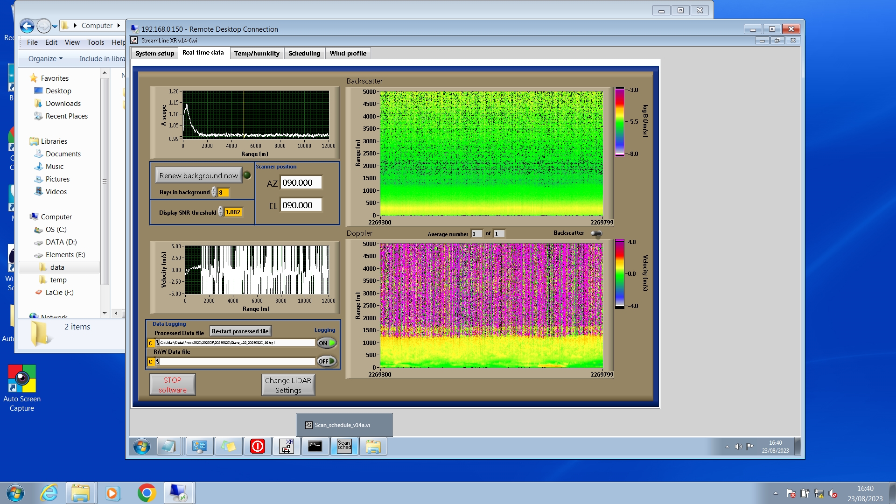
Task: Adjust Display SNR threshold stepper control
Action: 221,212
